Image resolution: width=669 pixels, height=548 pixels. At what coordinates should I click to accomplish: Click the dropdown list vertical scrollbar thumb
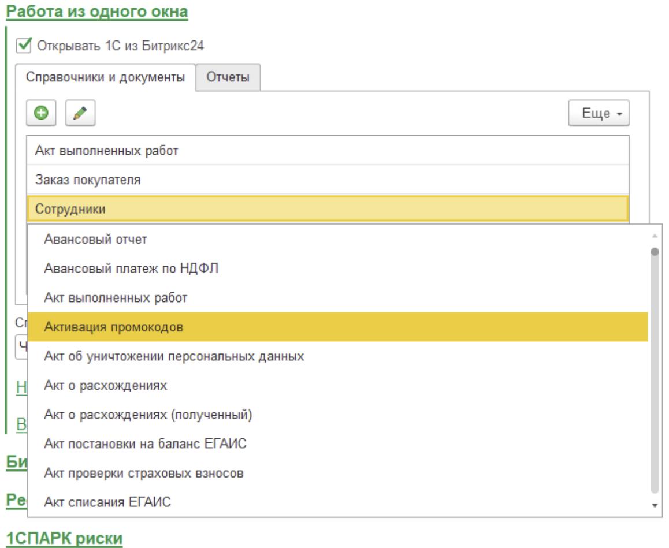coord(655,370)
